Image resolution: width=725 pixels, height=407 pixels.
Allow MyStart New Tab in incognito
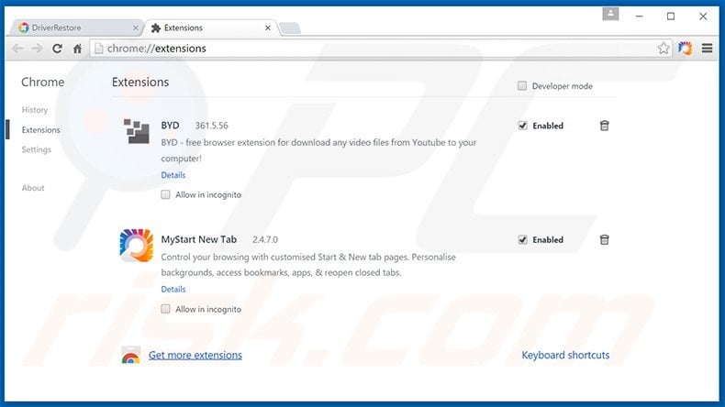coord(165,309)
